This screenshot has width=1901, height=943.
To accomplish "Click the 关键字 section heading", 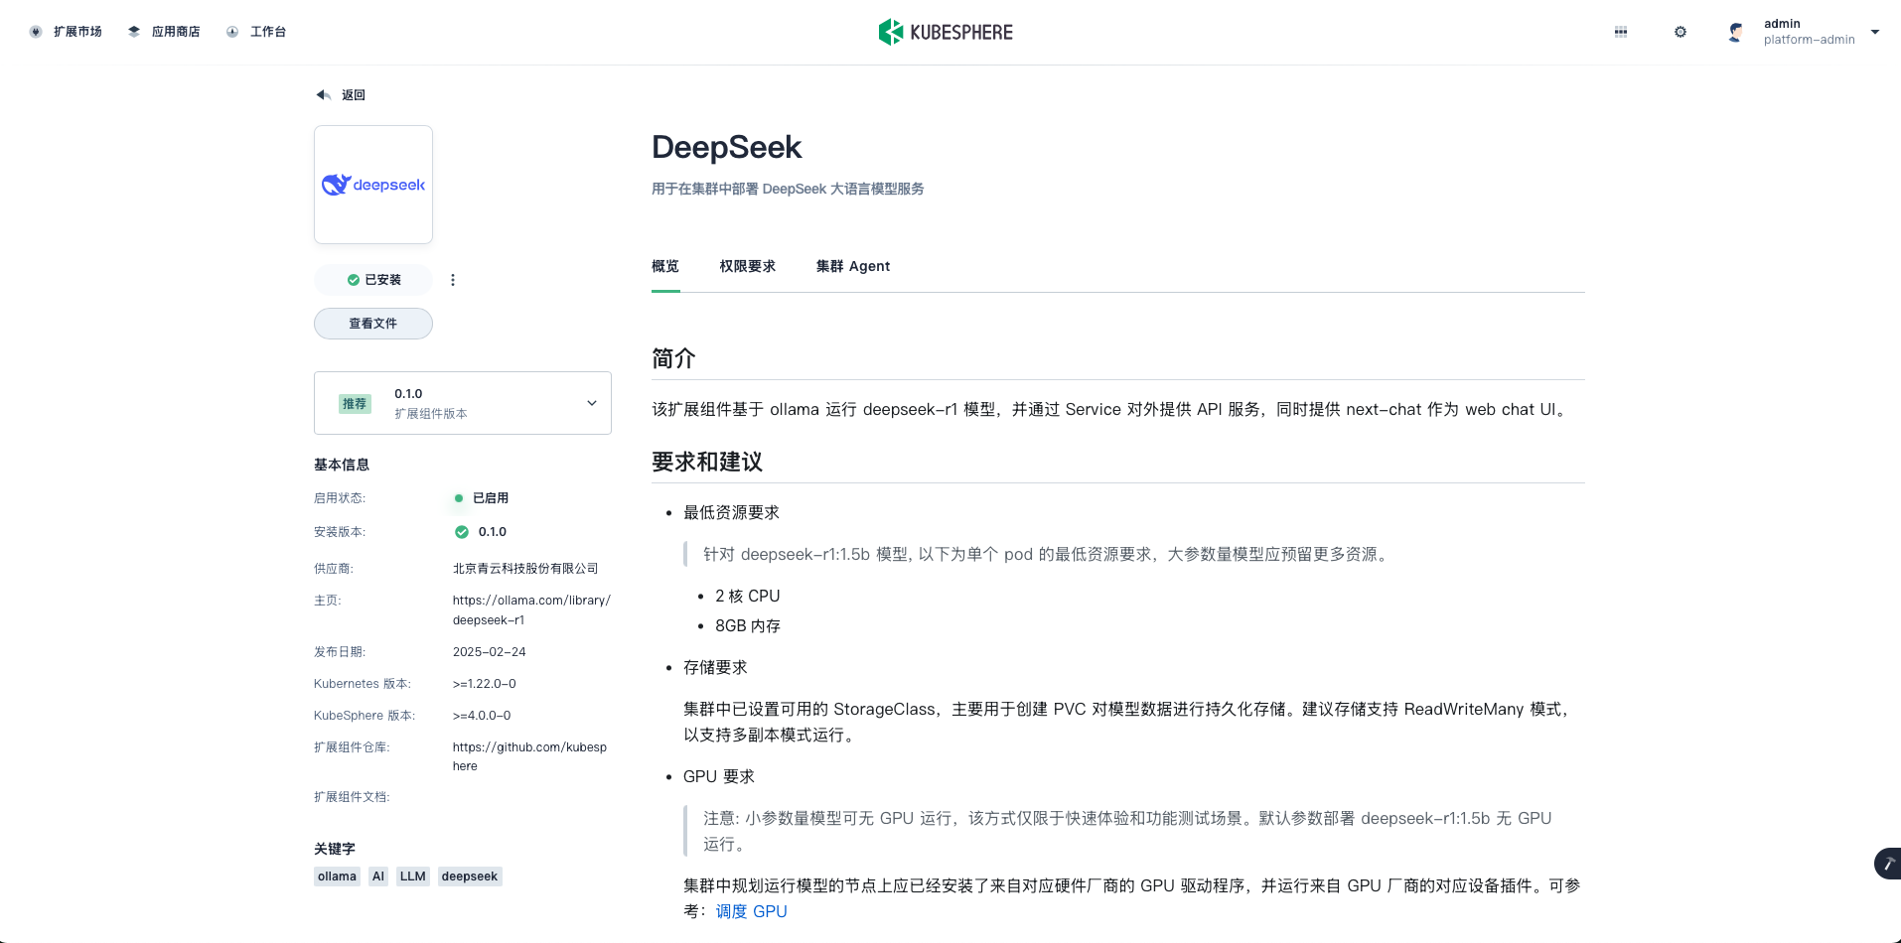I will click(335, 849).
